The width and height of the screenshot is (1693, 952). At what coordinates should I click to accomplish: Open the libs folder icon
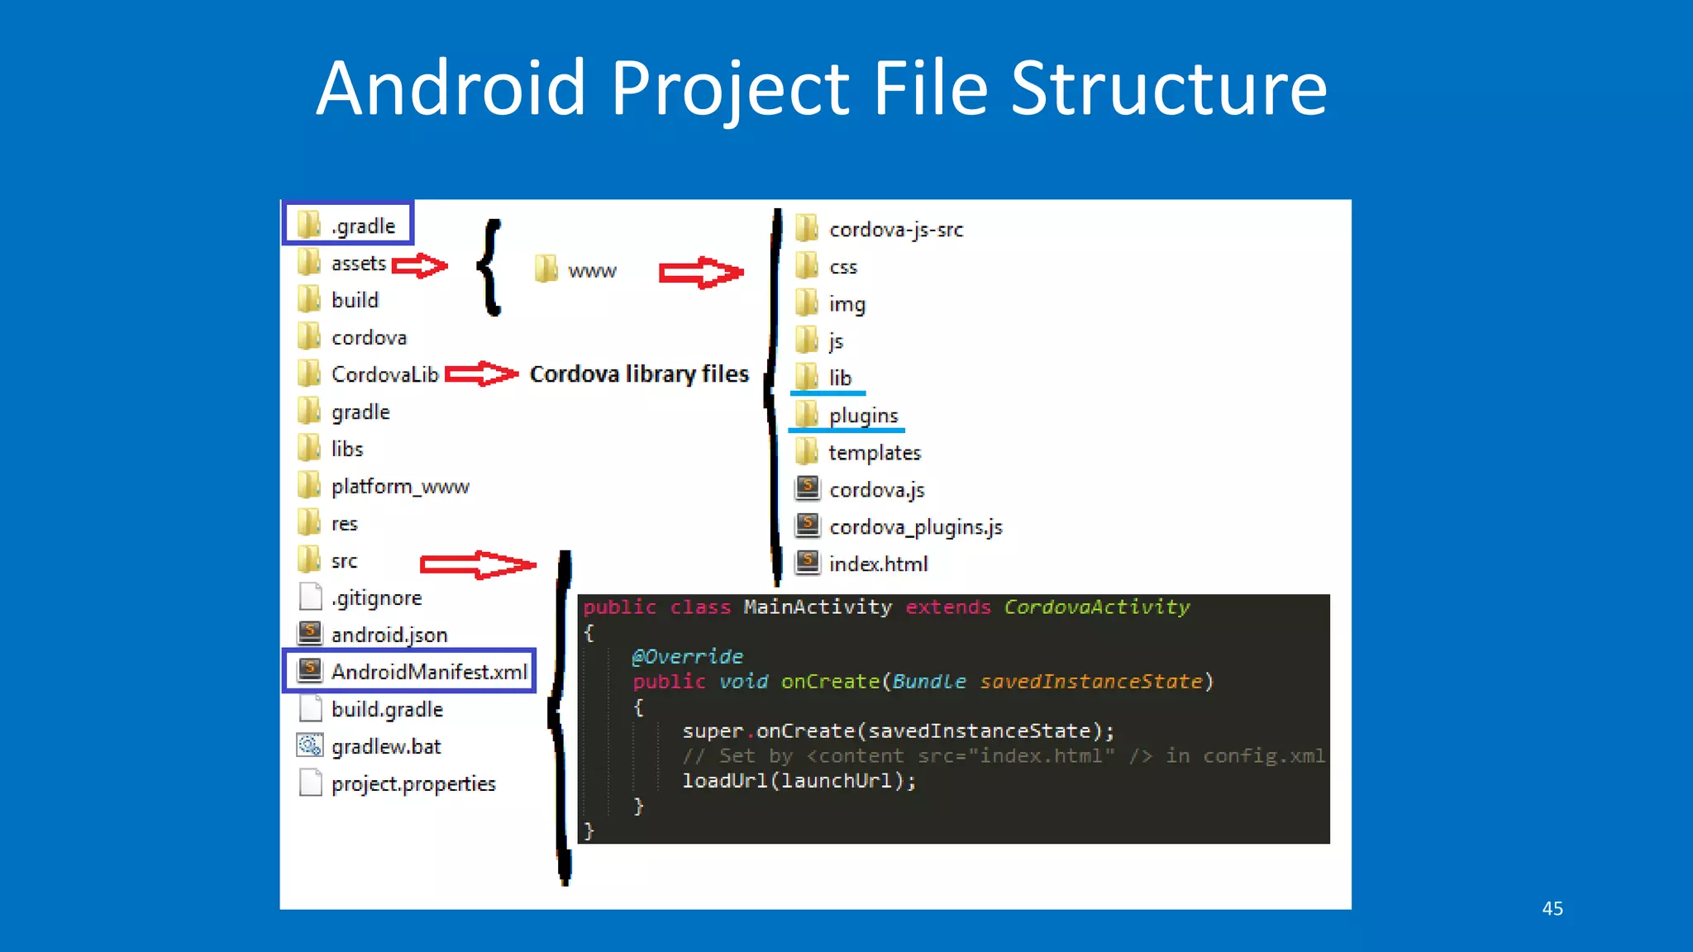click(309, 448)
